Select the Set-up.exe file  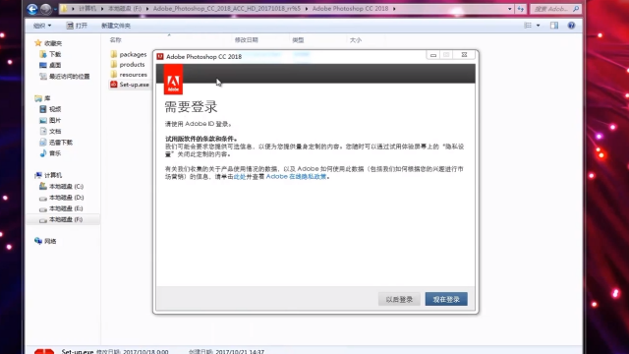point(130,85)
